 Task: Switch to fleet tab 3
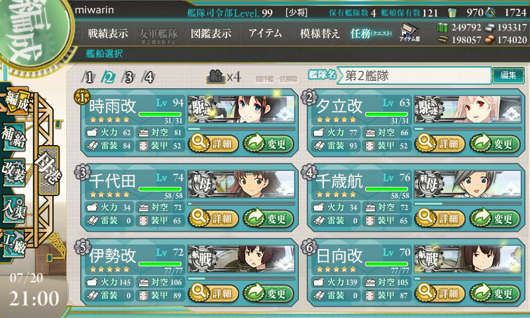(128, 78)
